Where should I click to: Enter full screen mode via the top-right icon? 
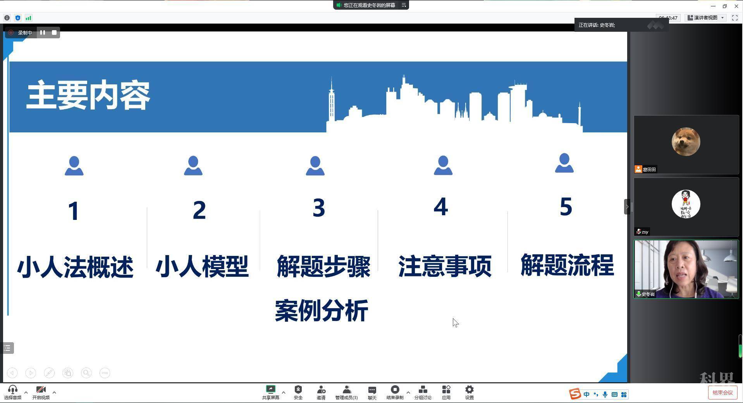734,18
